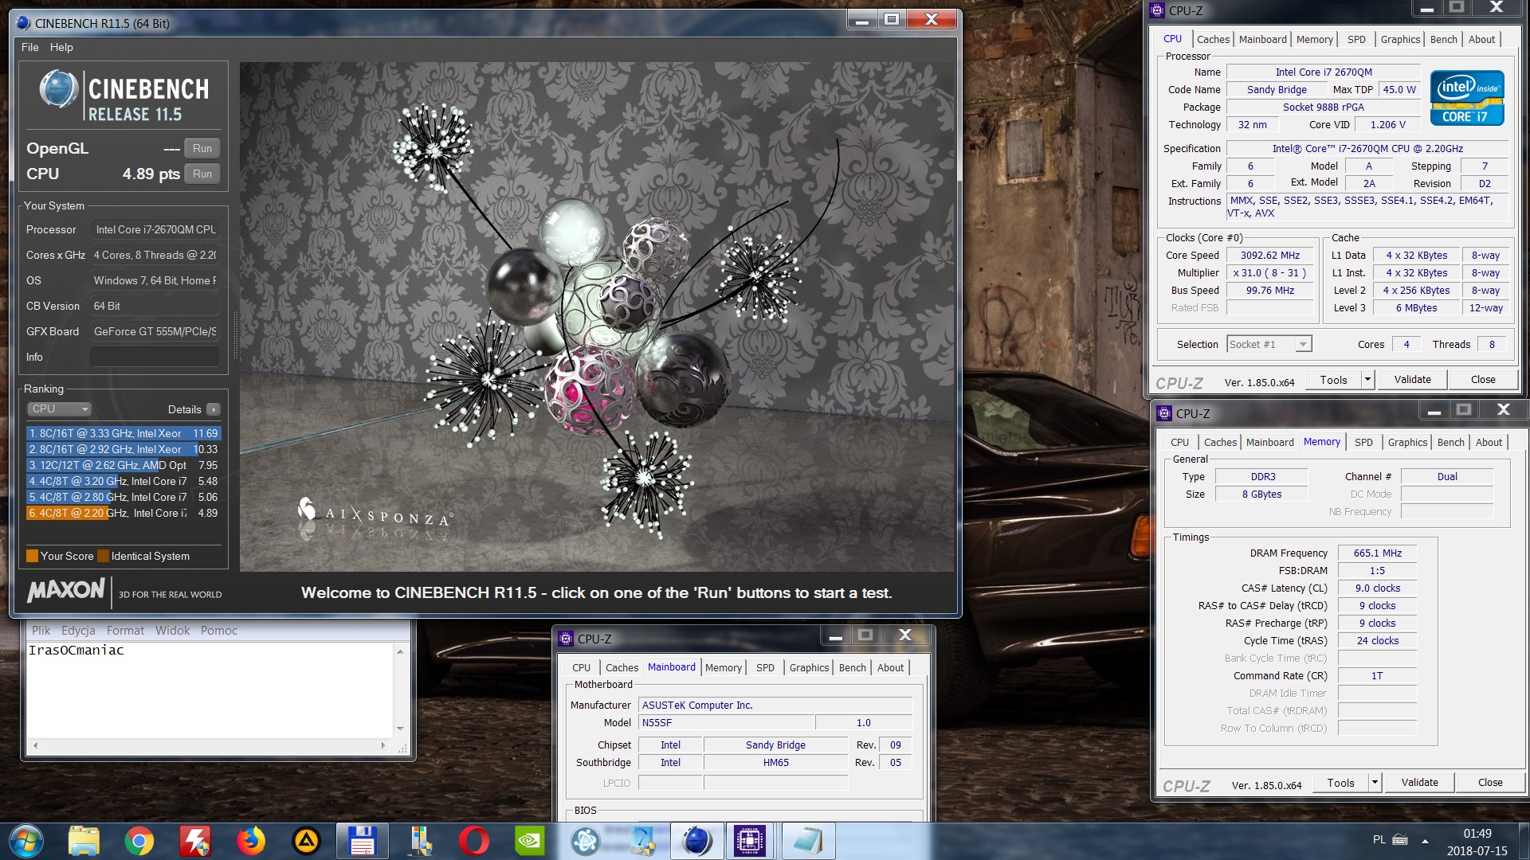This screenshot has height=860, width=1530.
Task: Launch Opera browser from the taskbar
Action: pos(474,841)
